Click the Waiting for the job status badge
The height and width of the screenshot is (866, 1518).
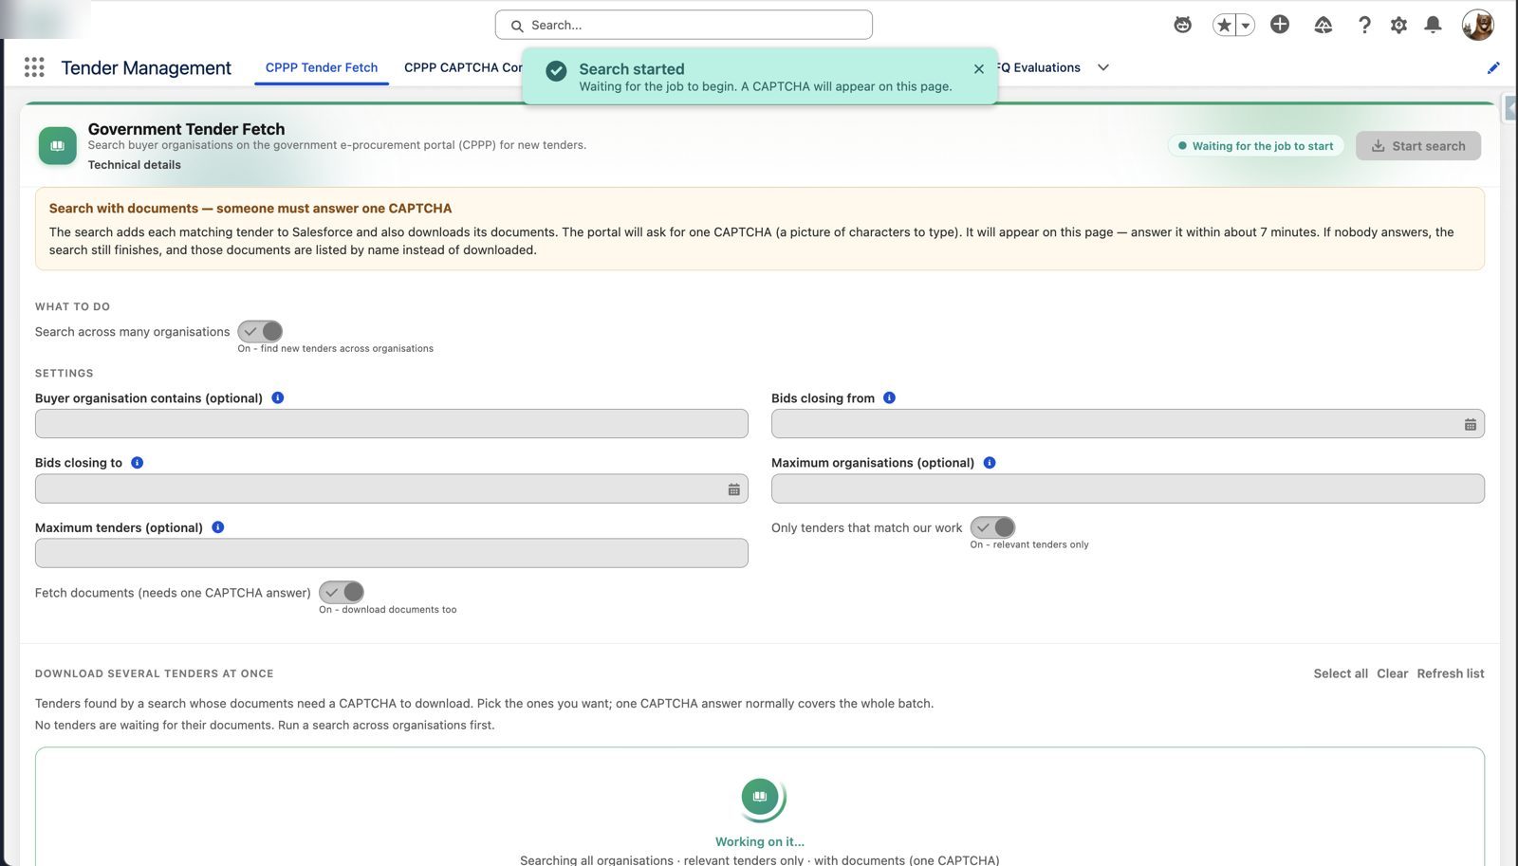tap(1255, 146)
